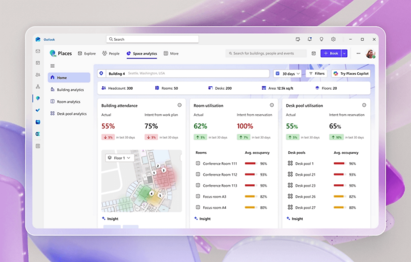Open People icon in Outlook left rail
This screenshot has width=411, height=262.
(38, 75)
